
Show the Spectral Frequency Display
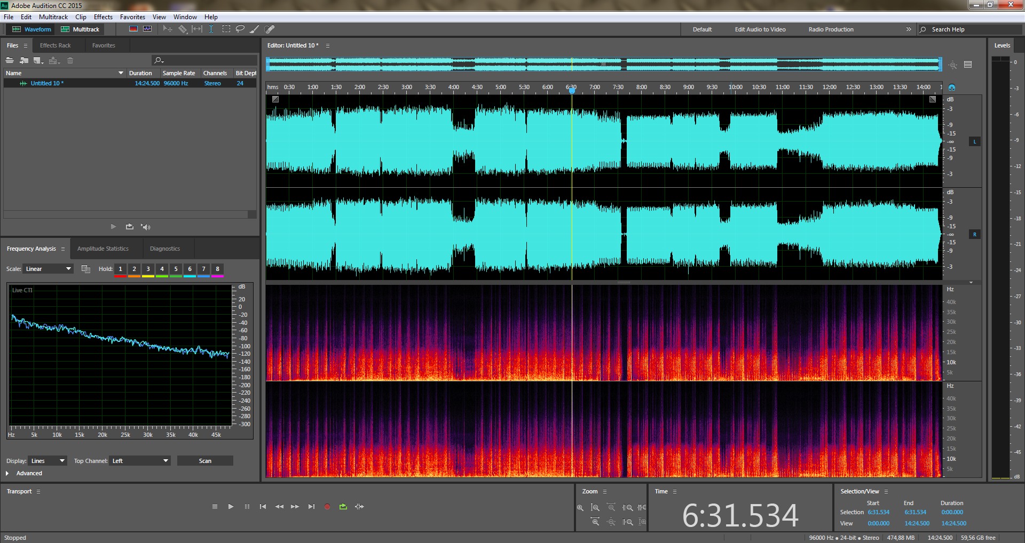click(x=133, y=29)
